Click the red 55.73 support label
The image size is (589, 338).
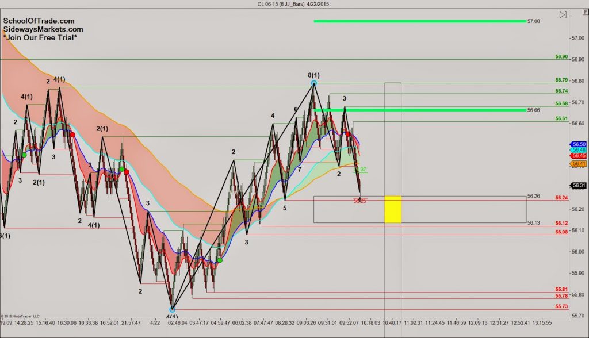tap(561, 306)
